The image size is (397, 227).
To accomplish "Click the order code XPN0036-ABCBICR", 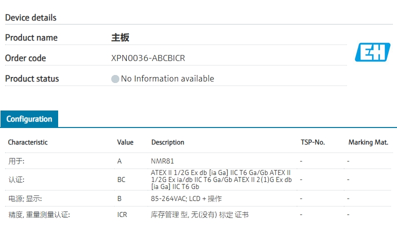I will tap(148, 58).
